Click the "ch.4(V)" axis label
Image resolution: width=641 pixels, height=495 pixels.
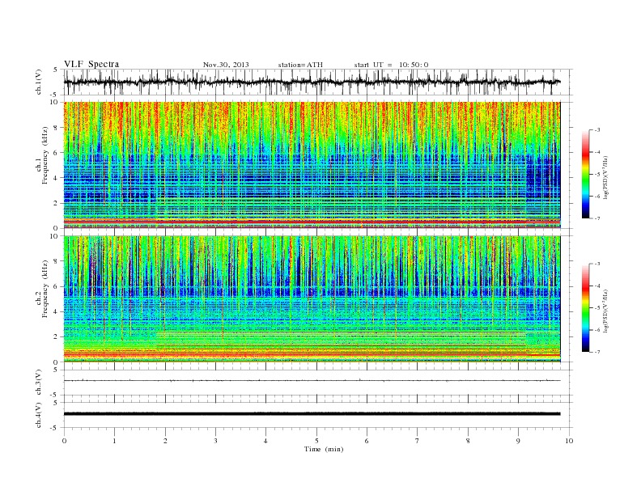pos(39,415)
